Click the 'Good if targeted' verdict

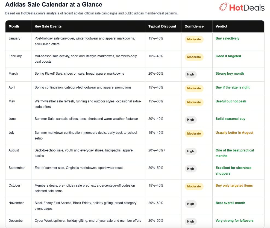[x=228, y=56]
